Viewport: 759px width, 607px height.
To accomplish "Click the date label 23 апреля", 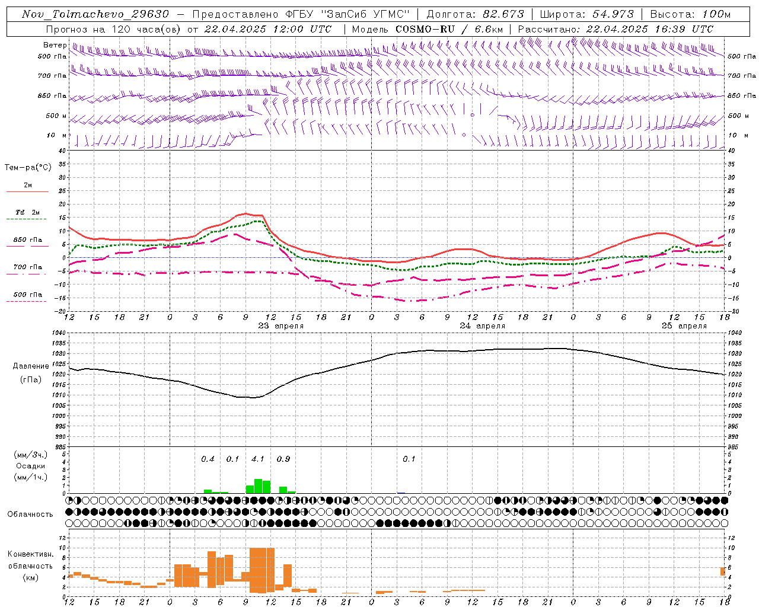I will (281, 326).
